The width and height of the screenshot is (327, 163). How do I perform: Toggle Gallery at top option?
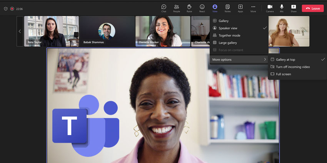click(x=297, y=59)
